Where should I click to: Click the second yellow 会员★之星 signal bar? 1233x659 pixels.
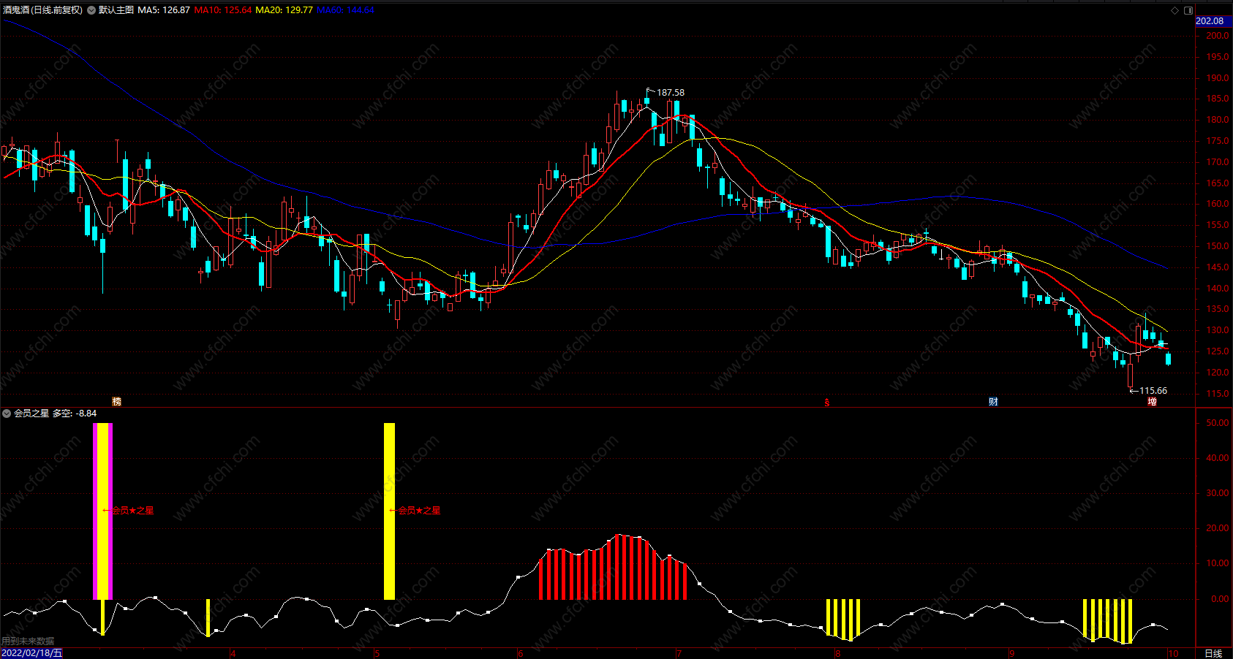point(389,511)
